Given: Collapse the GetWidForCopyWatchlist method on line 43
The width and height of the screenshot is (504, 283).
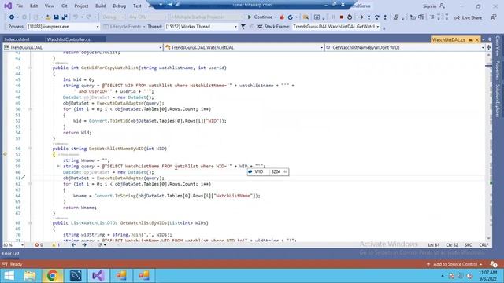Looking at the screenshot, I should click(30, 68).
